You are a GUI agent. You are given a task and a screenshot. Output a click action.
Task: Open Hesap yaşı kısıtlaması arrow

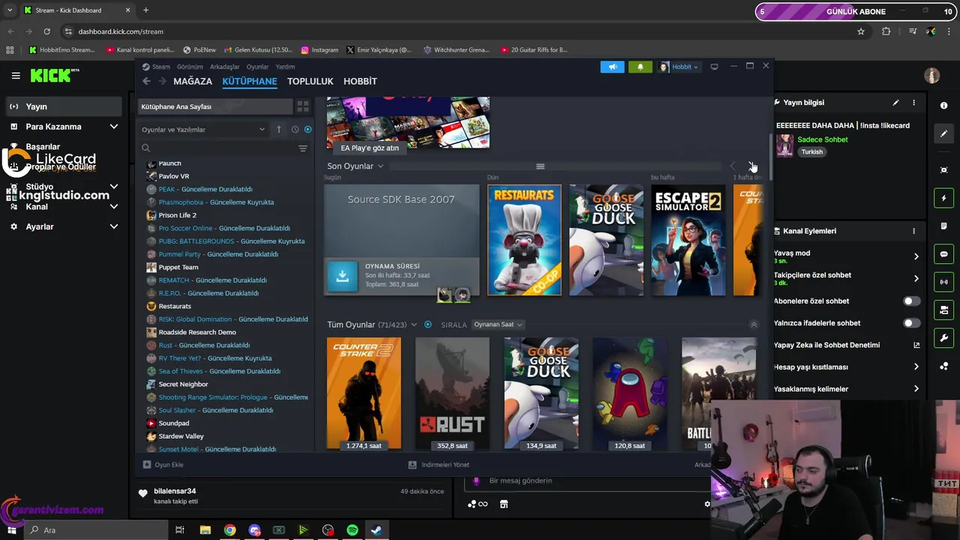(916, 367)
